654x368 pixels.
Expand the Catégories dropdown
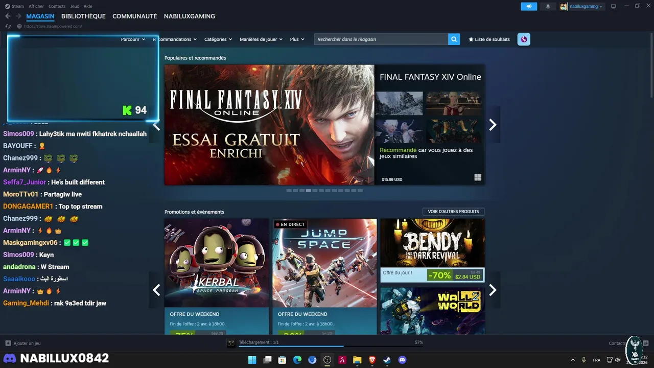click(218, 39)
